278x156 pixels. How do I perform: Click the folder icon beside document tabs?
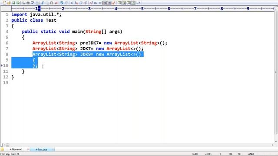click(2, 149)
